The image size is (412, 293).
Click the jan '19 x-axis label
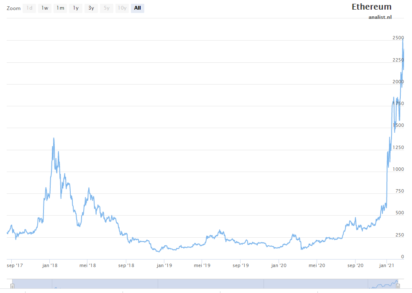point(164,265)
